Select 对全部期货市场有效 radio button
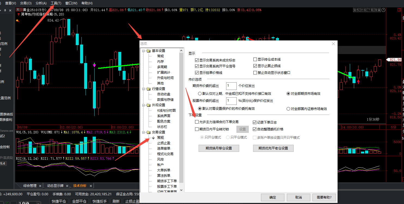 (x=288, y=94)
